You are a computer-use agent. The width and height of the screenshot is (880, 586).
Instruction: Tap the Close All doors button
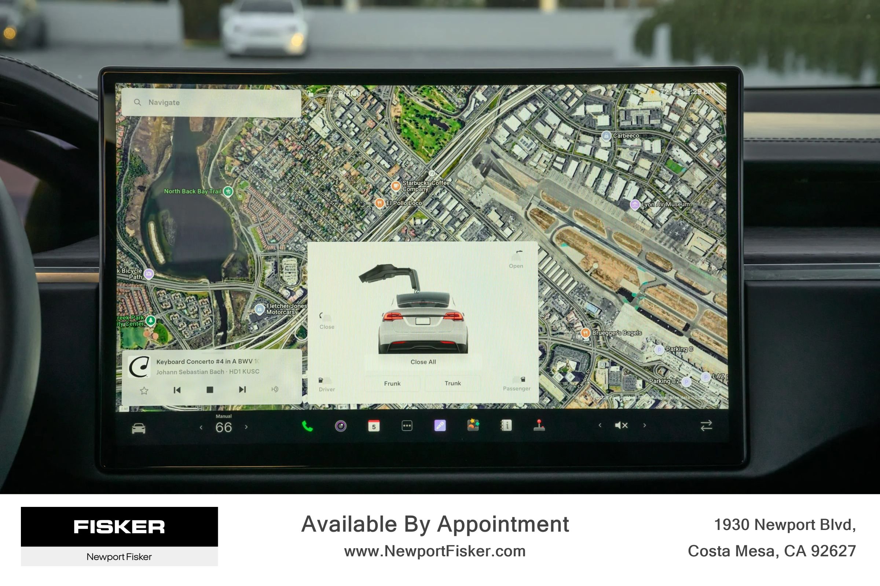coord(423,362)
